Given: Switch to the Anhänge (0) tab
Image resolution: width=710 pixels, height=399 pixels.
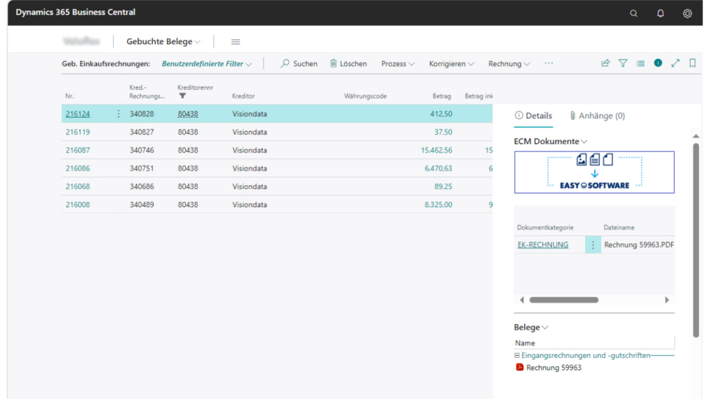Looking at the screenshot, I should coord(597,116).
